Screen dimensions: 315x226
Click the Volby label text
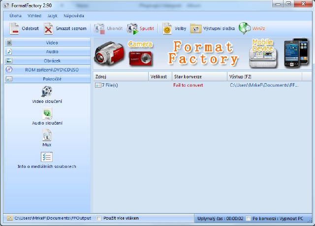181,29
